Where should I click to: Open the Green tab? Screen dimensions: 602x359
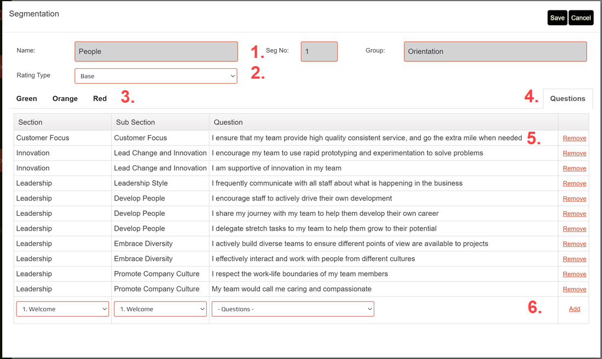tap(26, 98)
